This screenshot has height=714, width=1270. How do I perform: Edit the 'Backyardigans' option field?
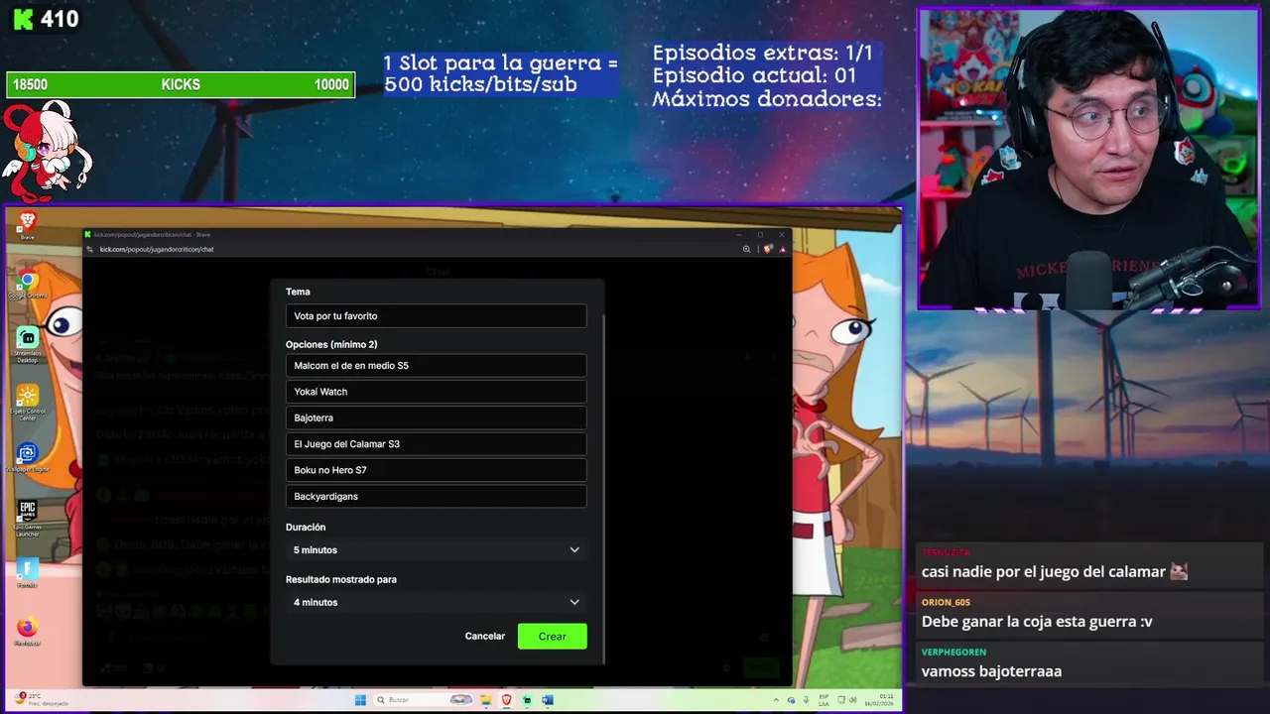[436, 496]
